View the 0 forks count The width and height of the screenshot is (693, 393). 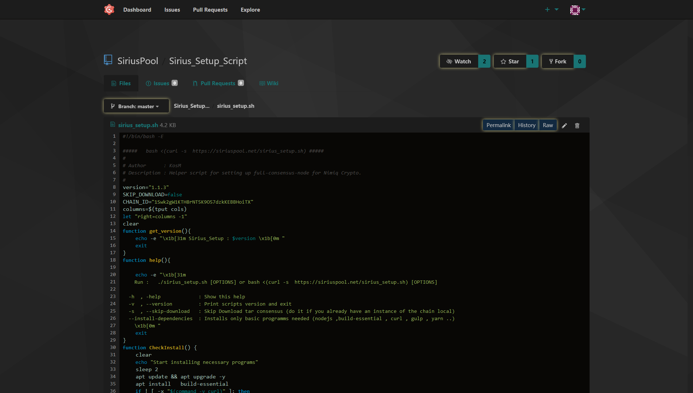pyautogui.click(x=580, y=61)
